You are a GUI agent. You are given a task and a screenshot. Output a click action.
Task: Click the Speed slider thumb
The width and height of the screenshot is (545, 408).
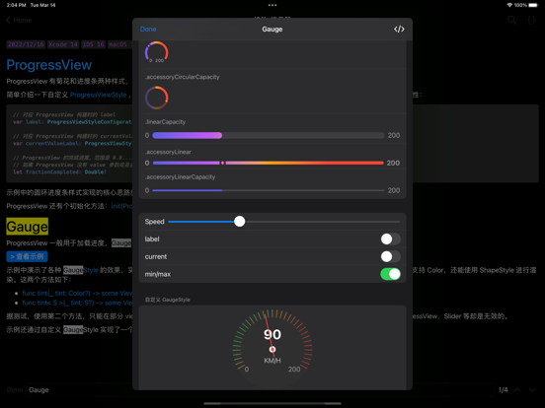click(240, 222)
